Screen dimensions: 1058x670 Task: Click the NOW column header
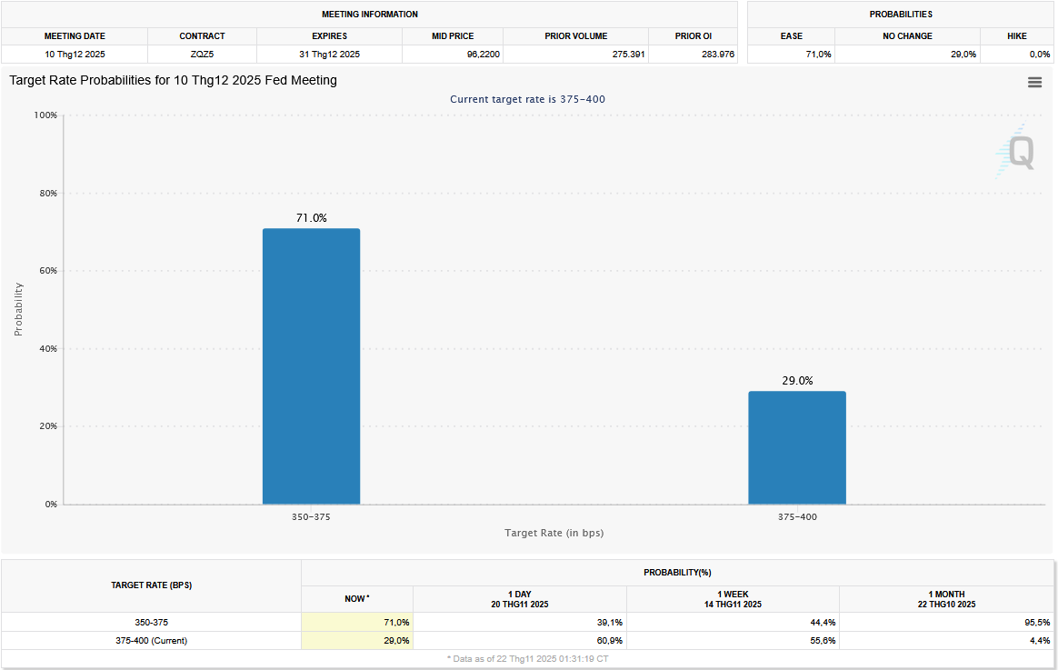[356, 599]
